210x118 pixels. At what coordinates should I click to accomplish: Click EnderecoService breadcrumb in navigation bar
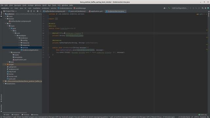point(65,8)
